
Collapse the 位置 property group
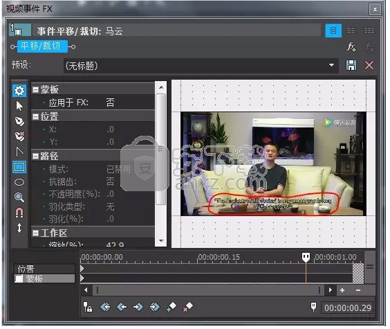[35, 116]
